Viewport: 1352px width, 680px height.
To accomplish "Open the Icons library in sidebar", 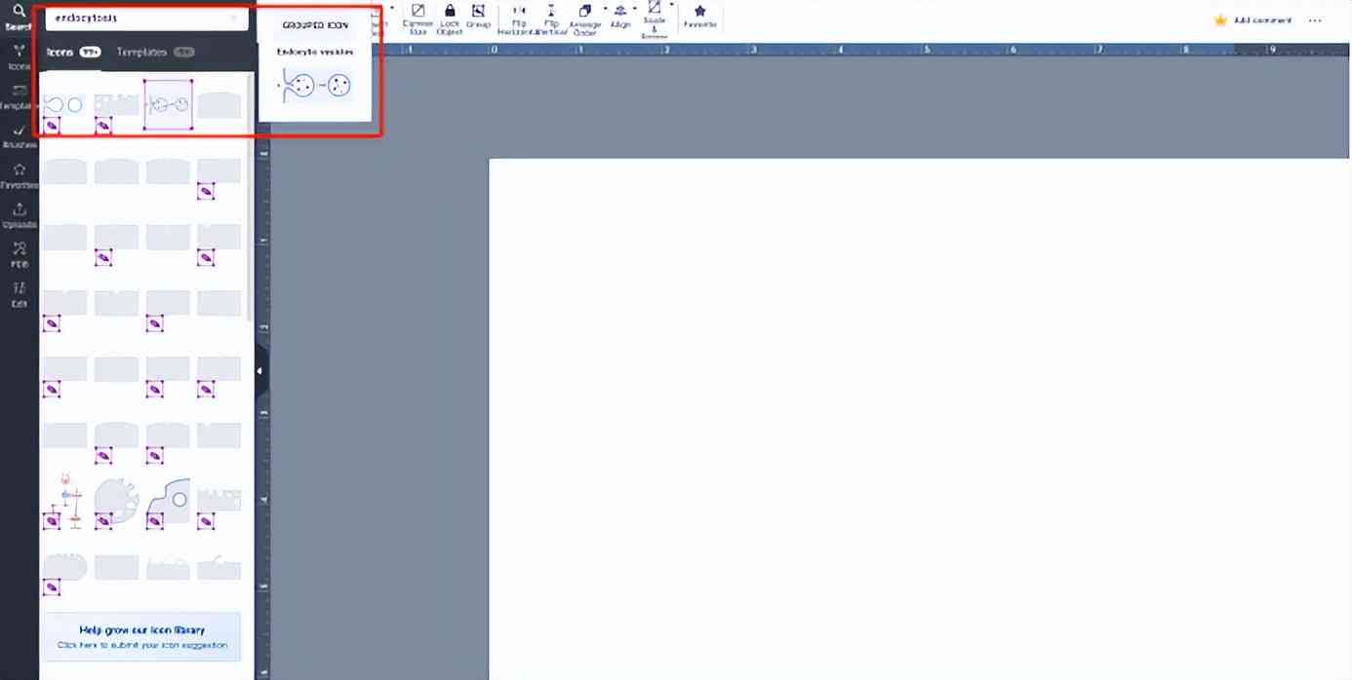I will point(19,57).
